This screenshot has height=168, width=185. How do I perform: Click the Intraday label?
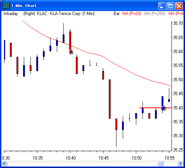pyautogui.click(x=11, y=14)
